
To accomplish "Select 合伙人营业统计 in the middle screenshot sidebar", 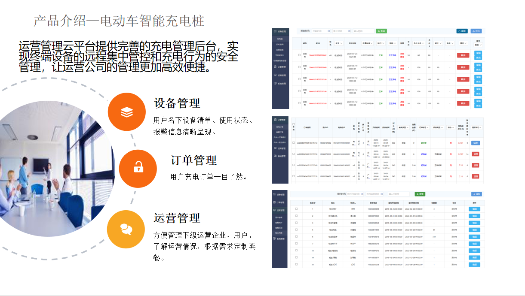I will click(280, 142).
